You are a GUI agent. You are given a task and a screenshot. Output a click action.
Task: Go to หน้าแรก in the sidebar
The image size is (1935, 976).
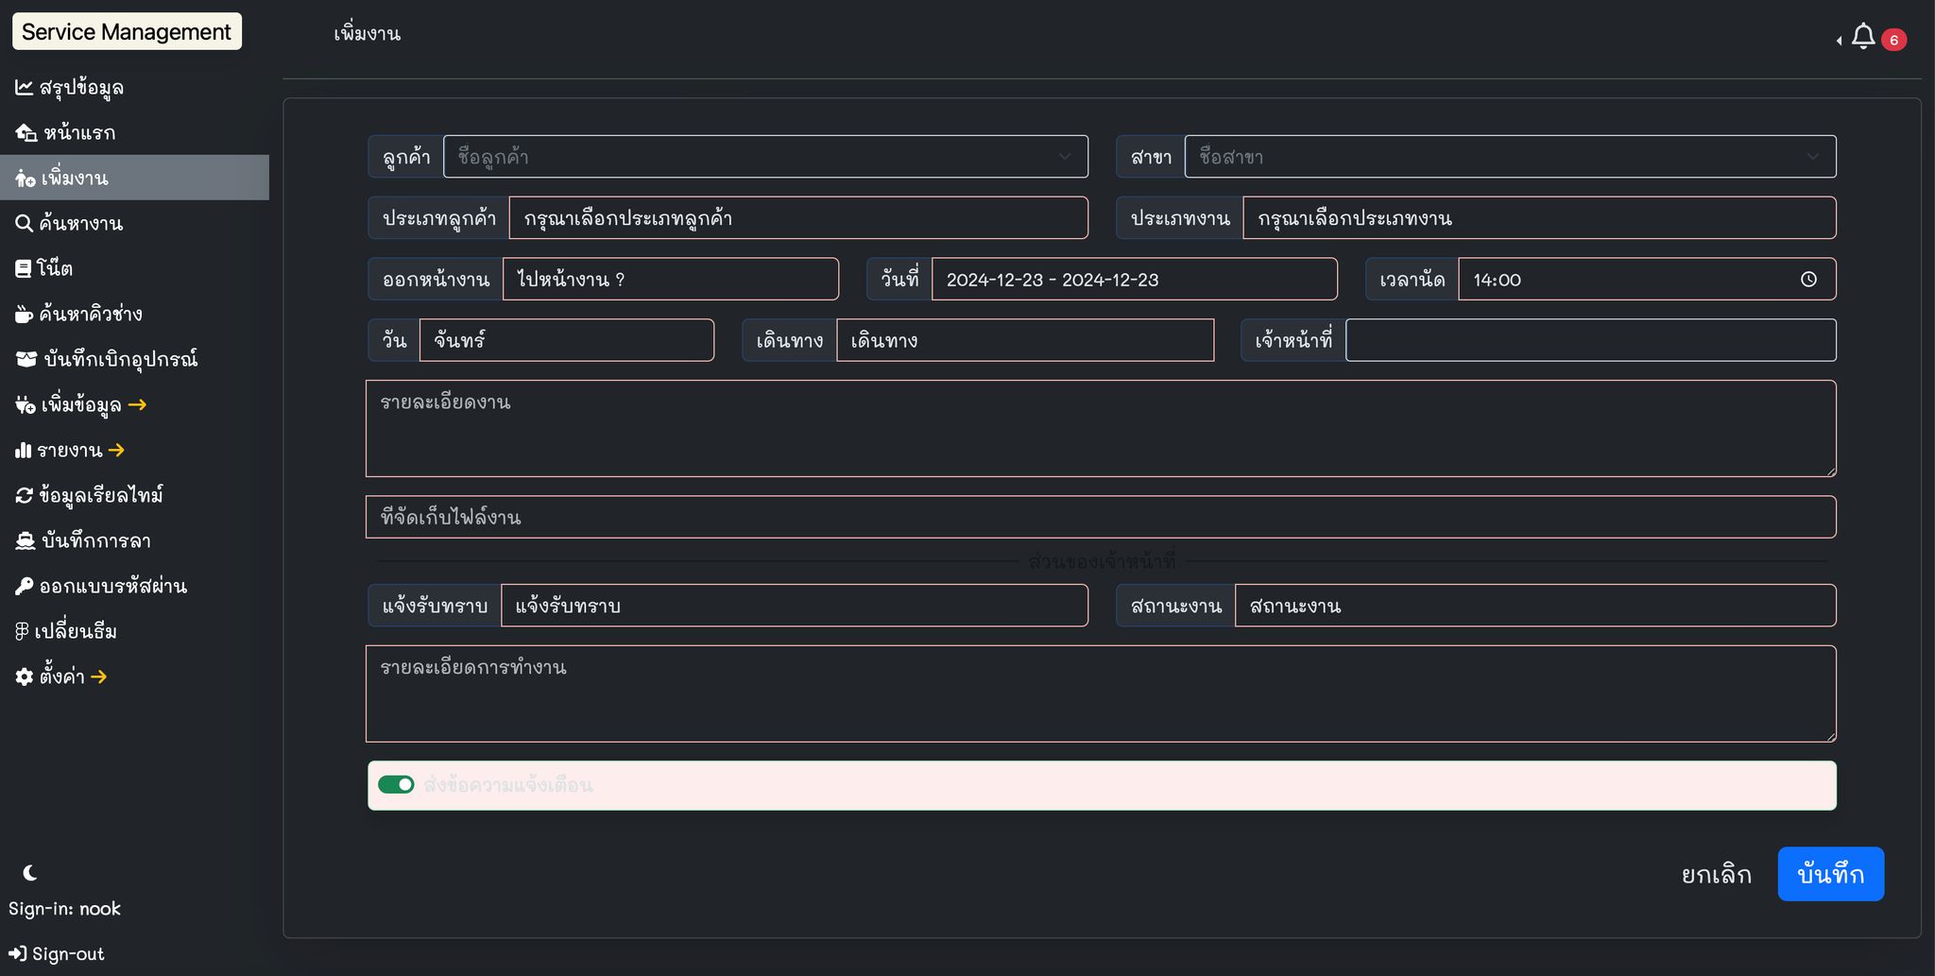(78, 133)
